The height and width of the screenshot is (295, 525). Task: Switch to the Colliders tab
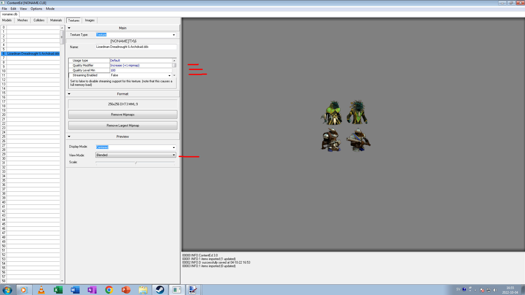(x=39, y=20)
